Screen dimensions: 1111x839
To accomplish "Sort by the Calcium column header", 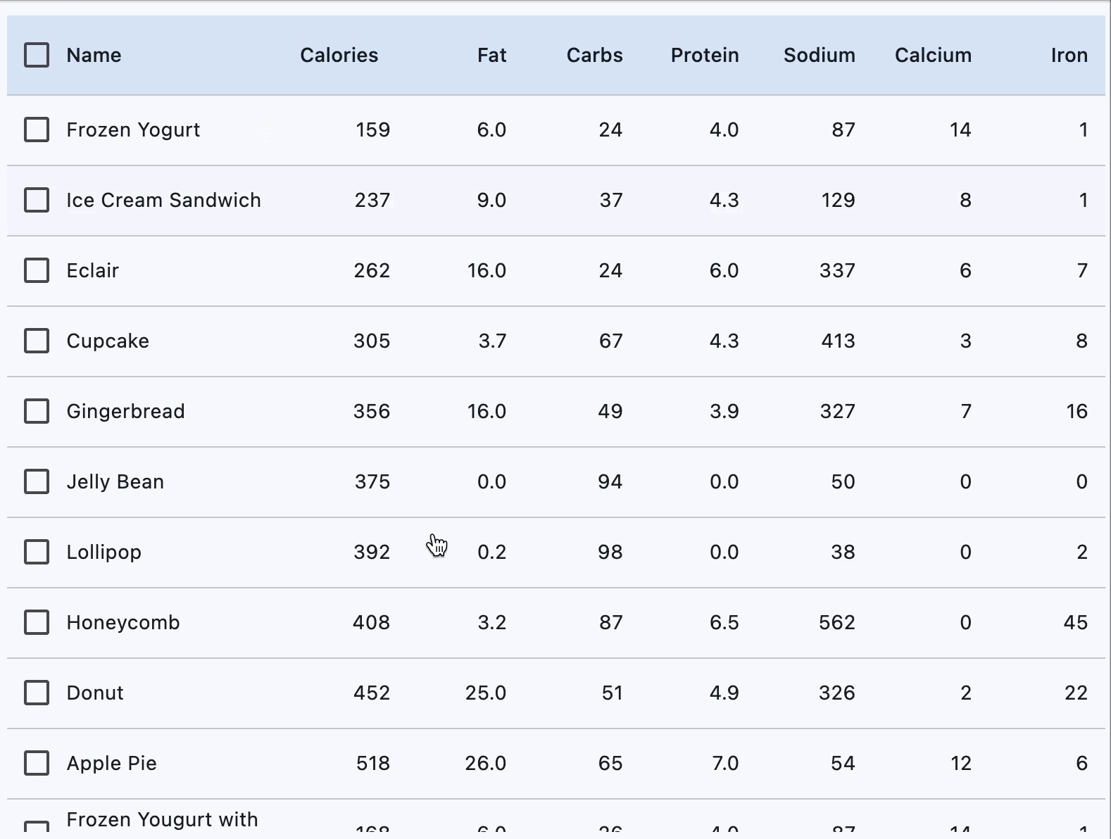I will click(933, 55).
